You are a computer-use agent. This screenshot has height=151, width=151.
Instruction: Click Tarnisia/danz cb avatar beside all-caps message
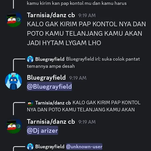click(x=13, y=19)
